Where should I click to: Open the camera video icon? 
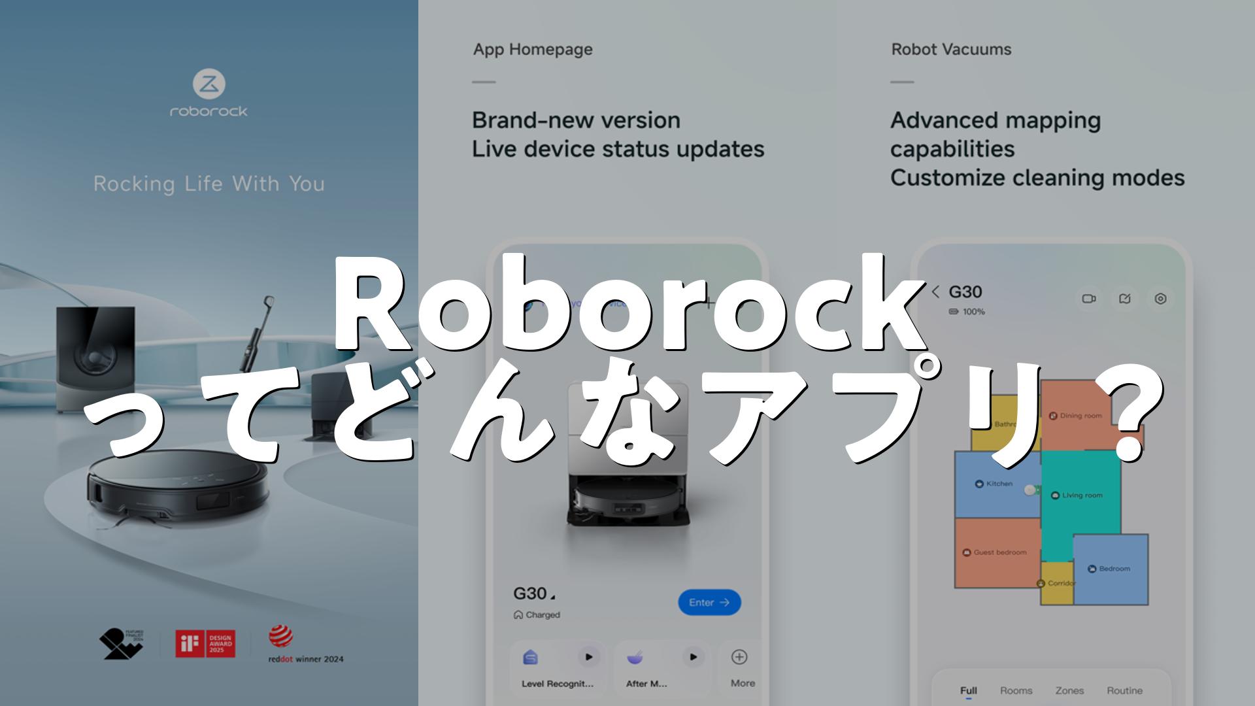coord(1088,299)
